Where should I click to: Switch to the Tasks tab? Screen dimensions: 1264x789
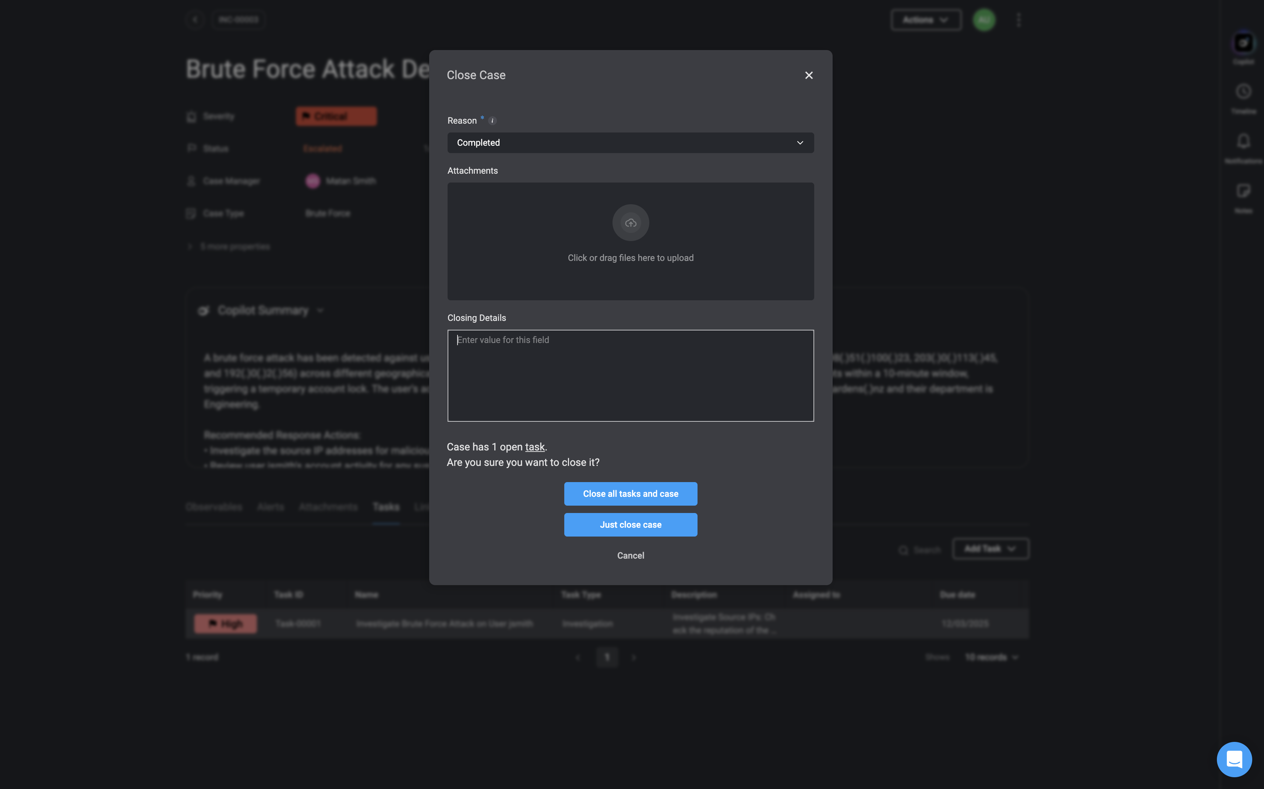click(386, 507)
